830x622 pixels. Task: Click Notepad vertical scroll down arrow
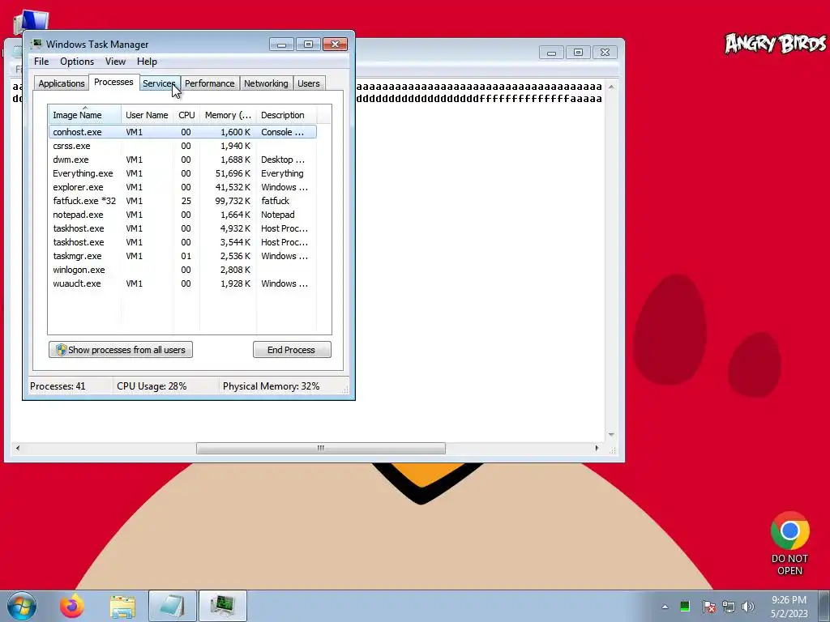coord(611,435)
